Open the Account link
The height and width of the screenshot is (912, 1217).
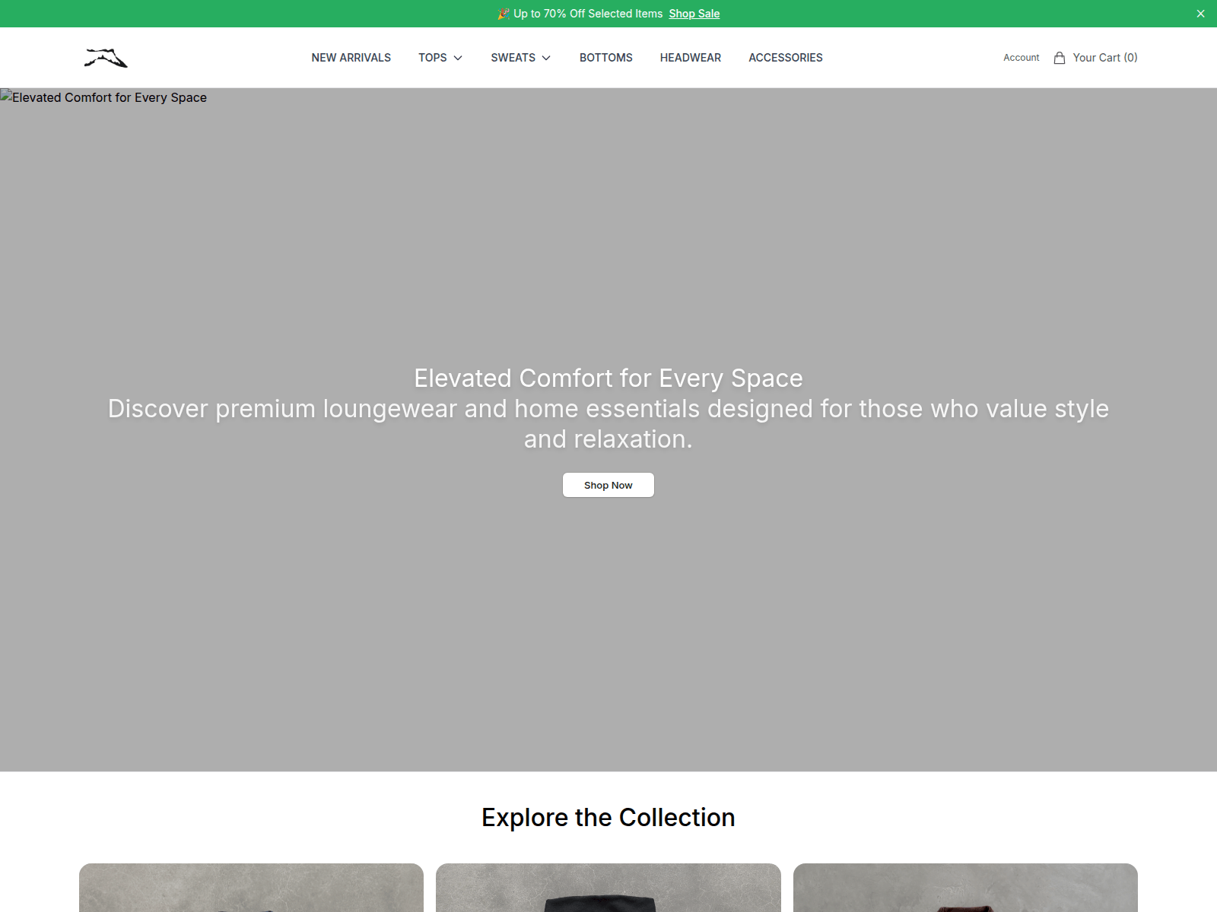(1021, 58)
